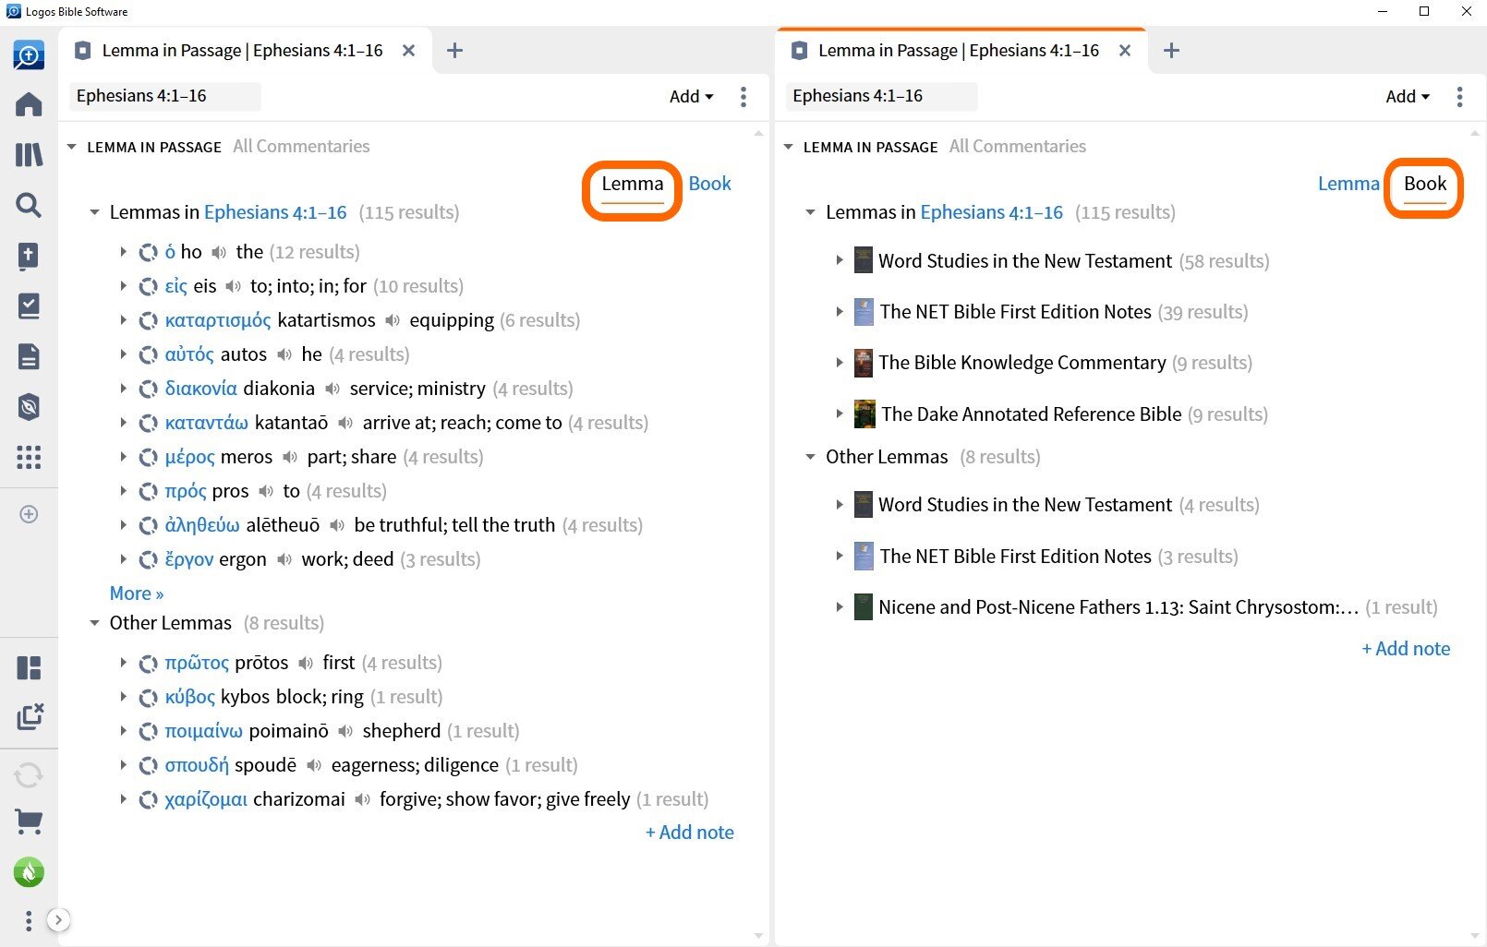This screenshot has height=947, width=1487.
Task: Click the Logos command box icon at top
Action: (x=29, y=55)
